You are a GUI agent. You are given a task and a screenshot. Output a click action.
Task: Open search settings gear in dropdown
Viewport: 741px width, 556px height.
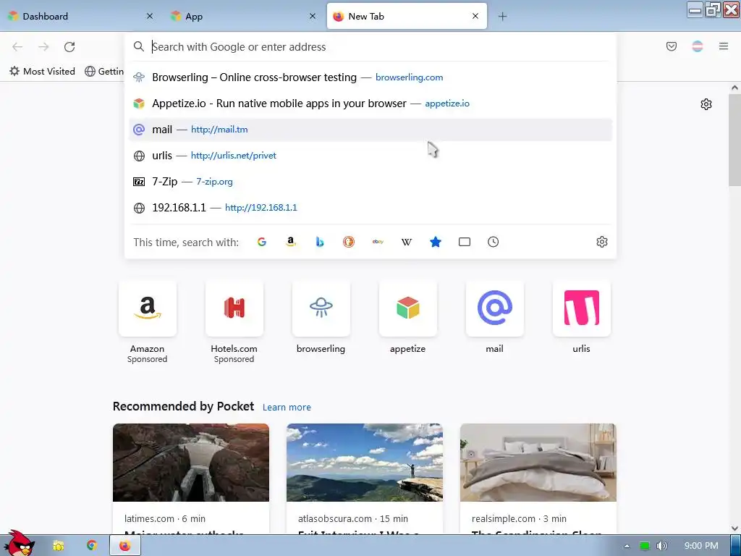[601, 242]
